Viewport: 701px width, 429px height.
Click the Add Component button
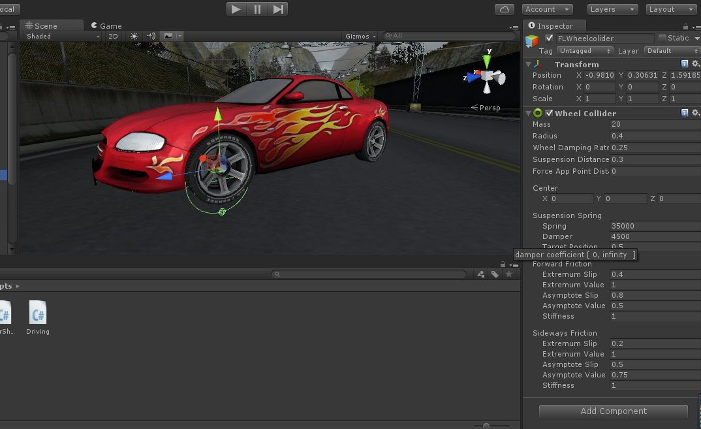click(x=614, y=411)
